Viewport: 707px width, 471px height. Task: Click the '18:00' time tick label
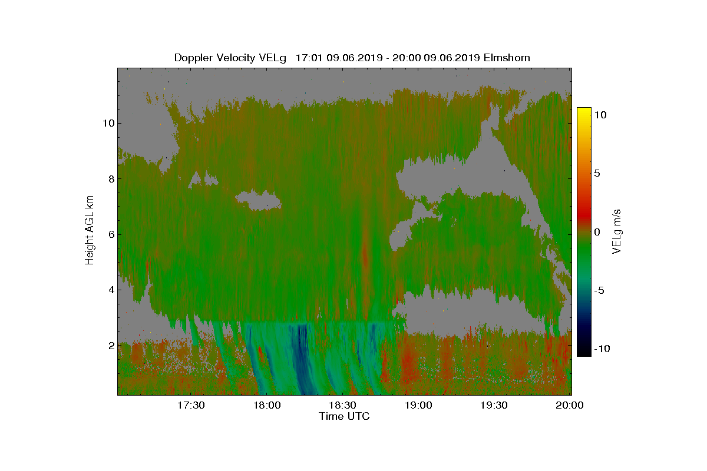pos(266,405)
